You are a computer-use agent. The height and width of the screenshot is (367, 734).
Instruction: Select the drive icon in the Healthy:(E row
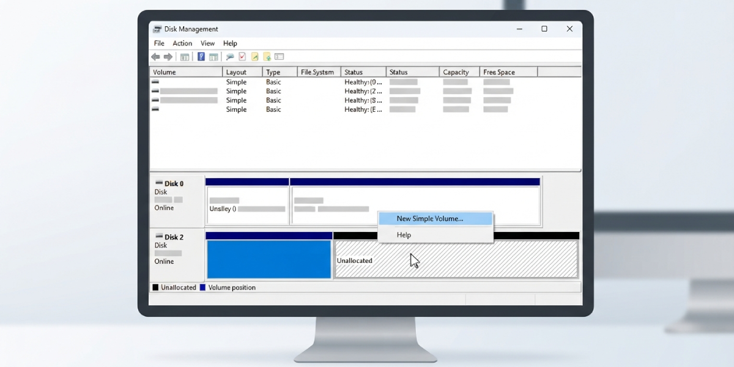click(x=155, y=109)
